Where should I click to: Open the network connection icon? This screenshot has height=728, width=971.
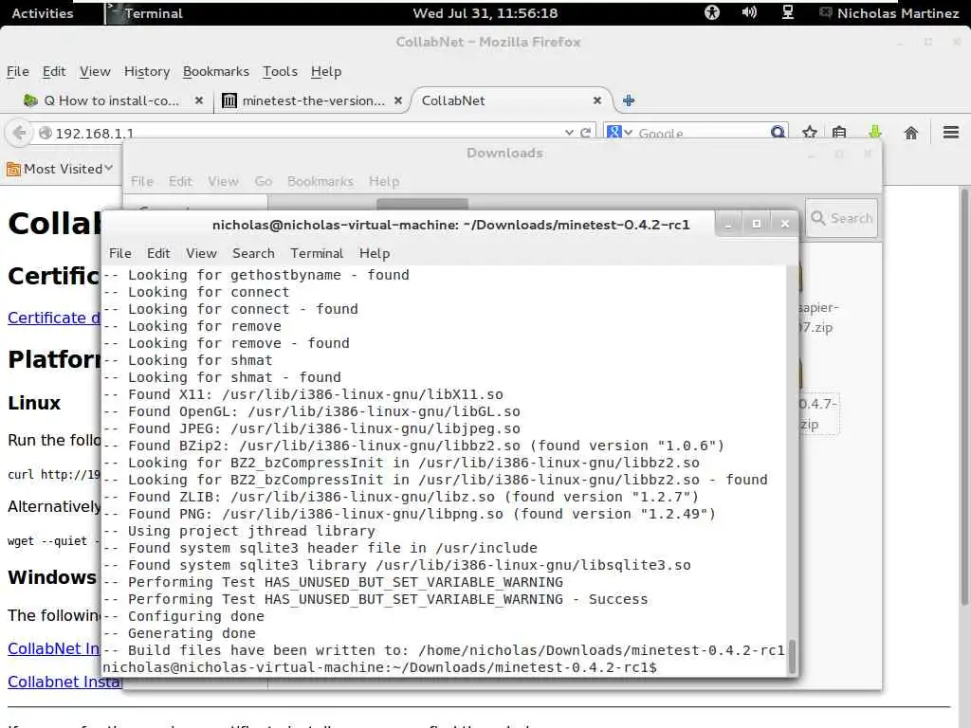coord(787,12)
